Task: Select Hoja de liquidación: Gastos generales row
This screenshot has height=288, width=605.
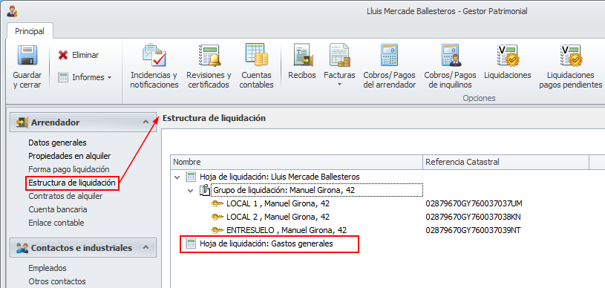Action: 266,243
